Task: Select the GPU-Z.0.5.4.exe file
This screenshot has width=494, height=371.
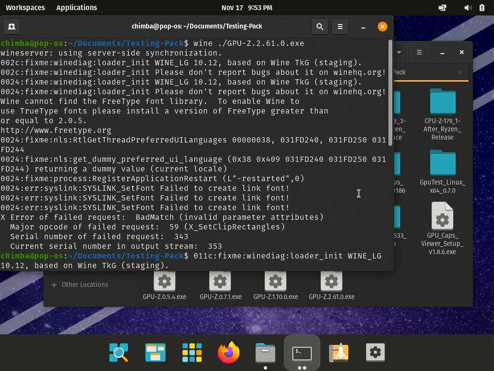Action: (165, 285)
